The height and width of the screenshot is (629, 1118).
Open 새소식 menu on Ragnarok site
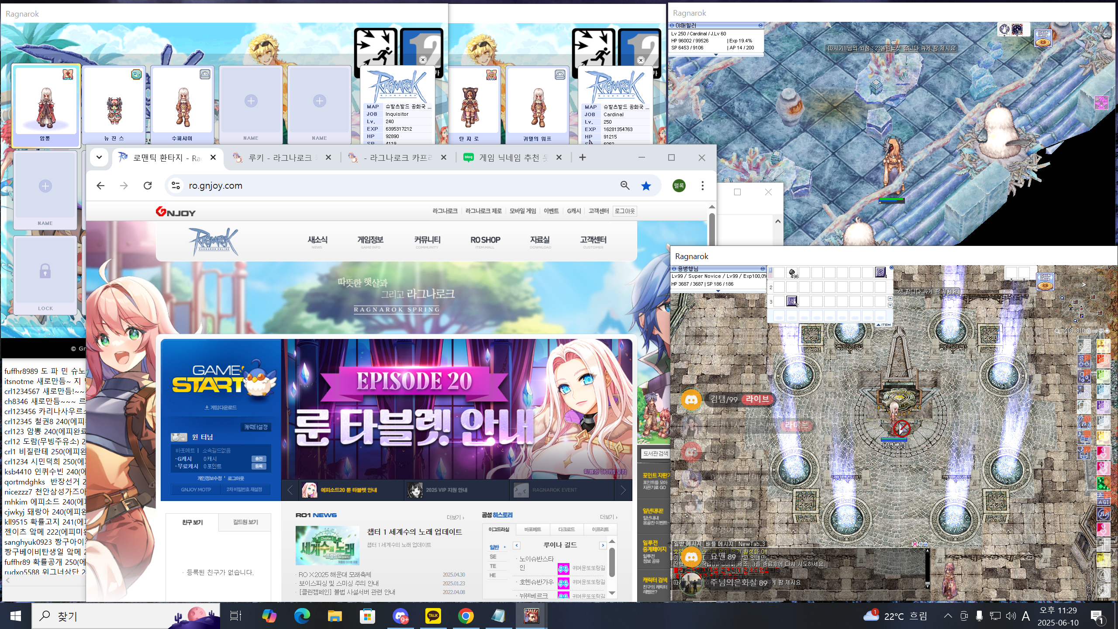coord(317,241)
